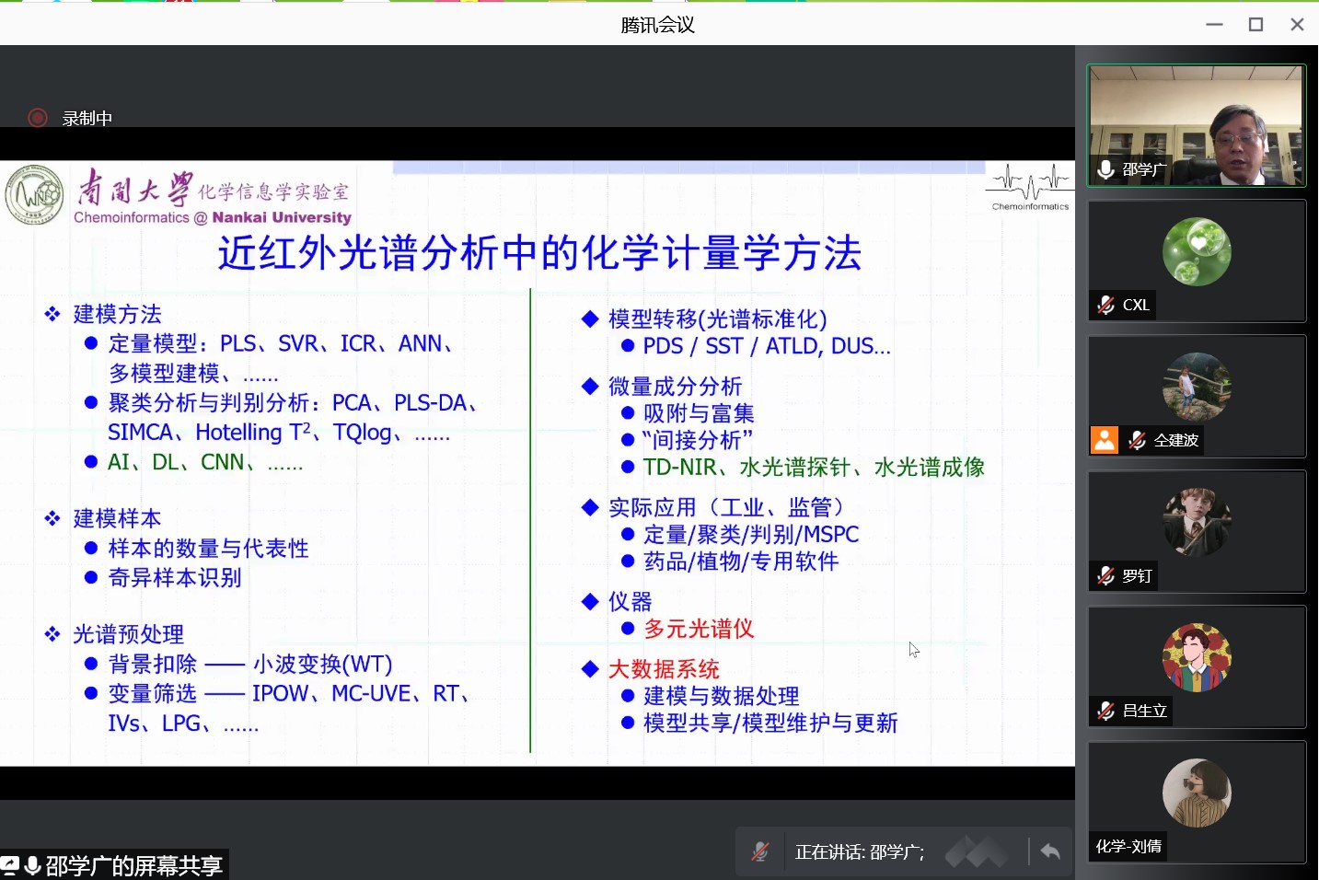Select the 罗钉 participant avatar
The width and height of the screenshot is (1319, 880).
point(1197,522)
